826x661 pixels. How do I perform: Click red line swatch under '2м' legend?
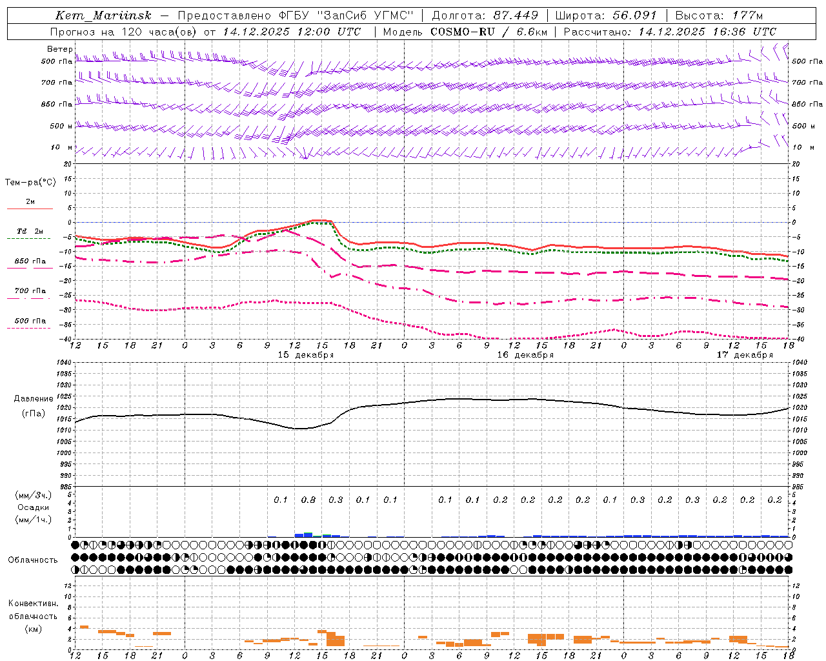[x=30, y=208]
